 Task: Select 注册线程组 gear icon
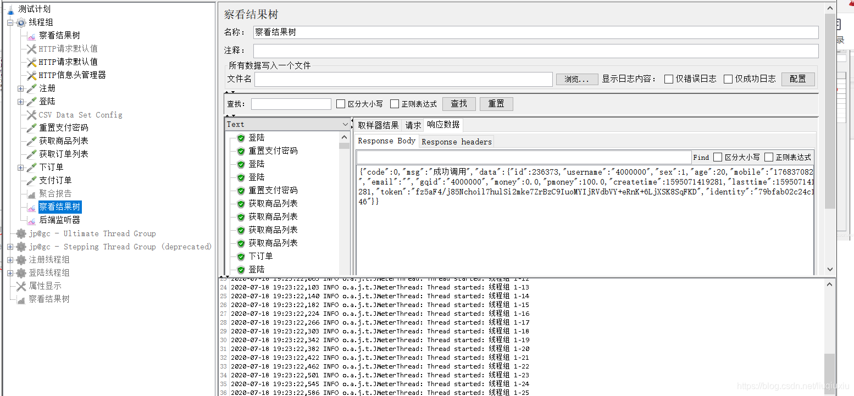[21, 260]
